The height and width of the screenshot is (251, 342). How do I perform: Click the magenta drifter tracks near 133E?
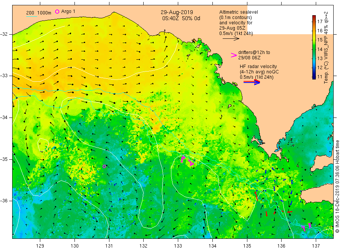(x=187, y=160)
